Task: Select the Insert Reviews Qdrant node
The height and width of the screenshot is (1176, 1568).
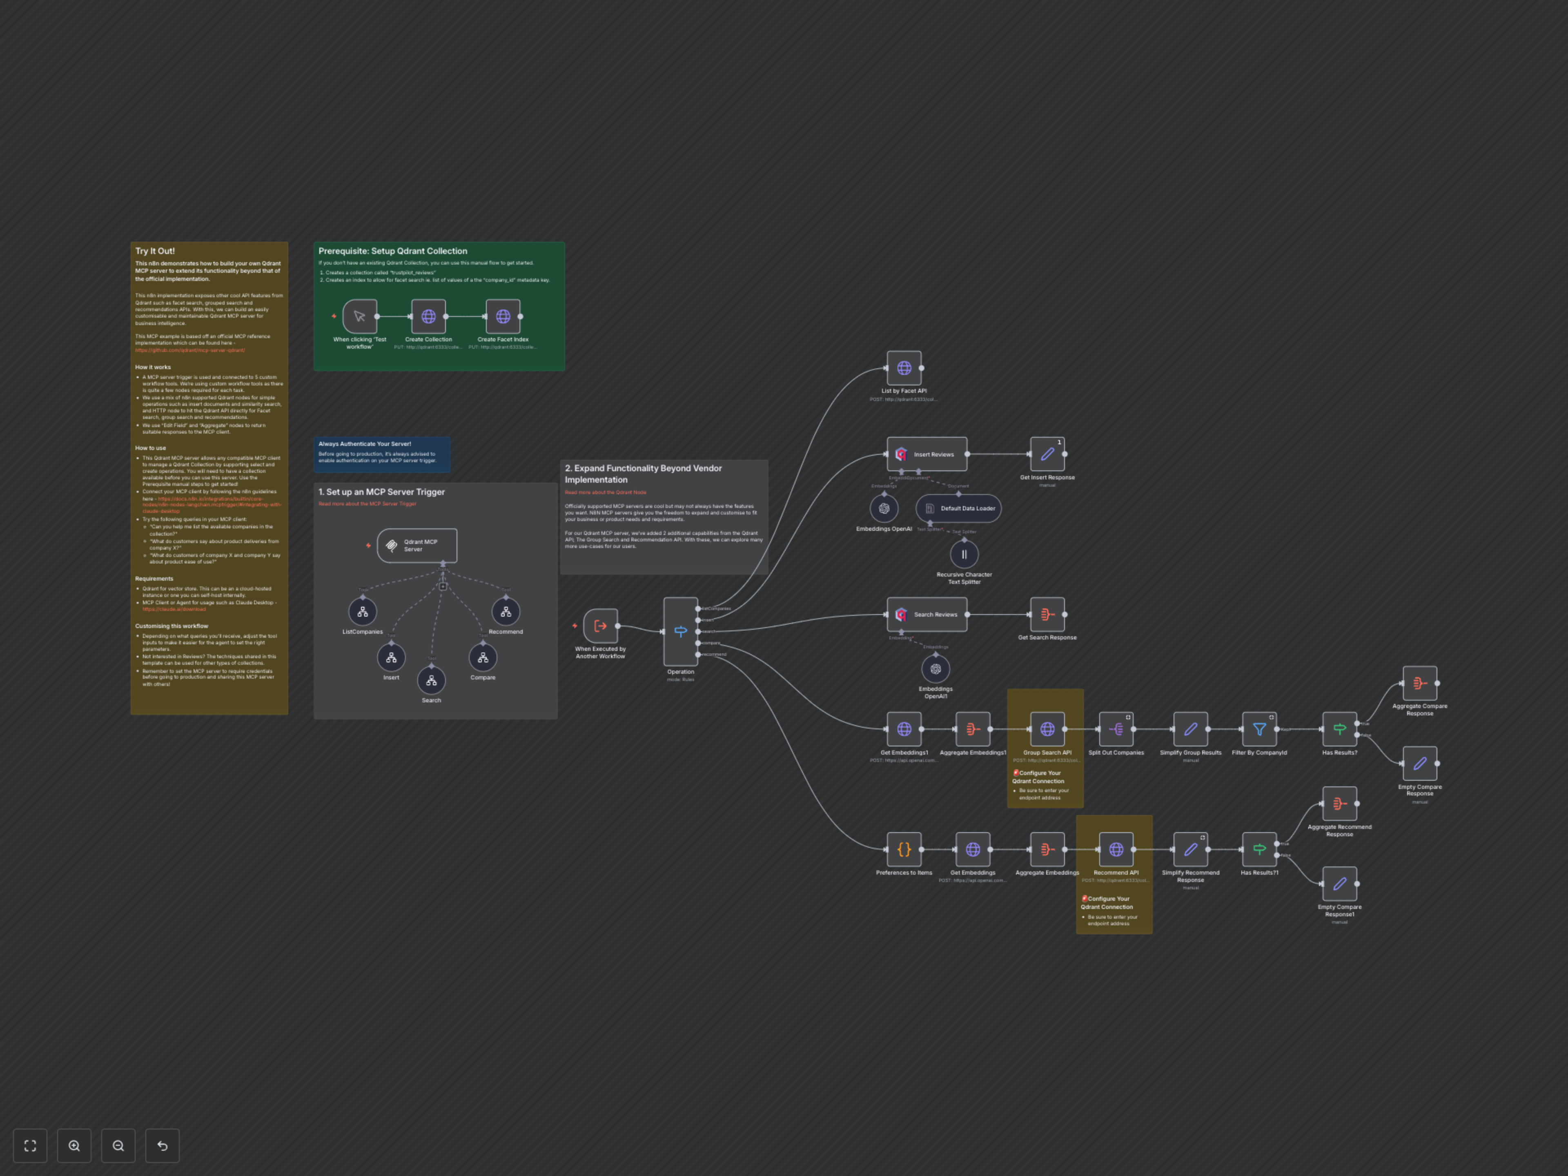Action: tap(927, 454)
